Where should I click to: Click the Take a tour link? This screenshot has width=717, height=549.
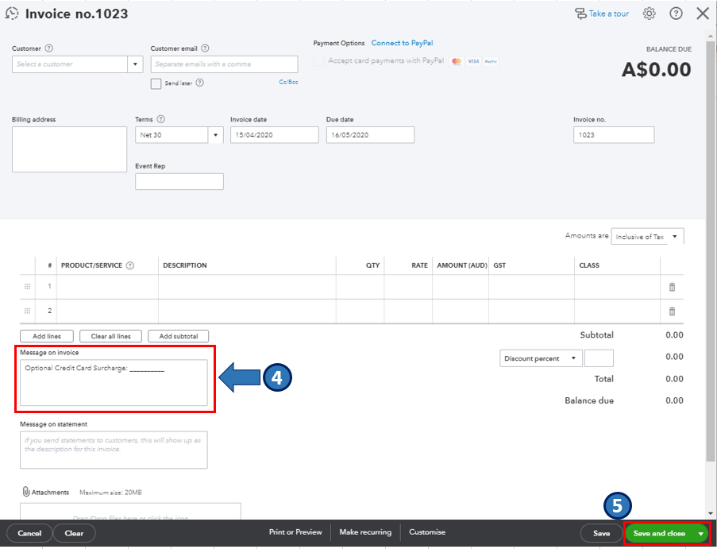tap(609, 14)
